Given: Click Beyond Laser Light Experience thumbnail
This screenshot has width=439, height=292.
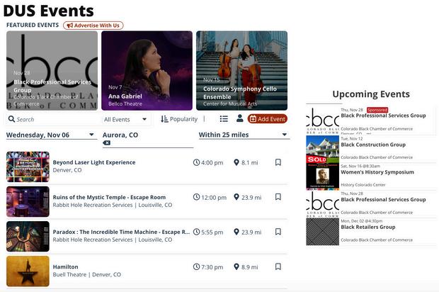Looking at the screenshot, I should [28, 167].
